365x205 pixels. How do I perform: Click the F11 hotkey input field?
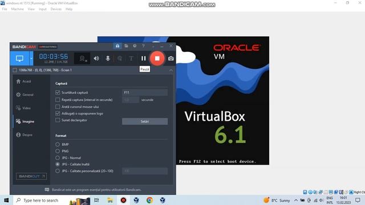tap(145, 92)
